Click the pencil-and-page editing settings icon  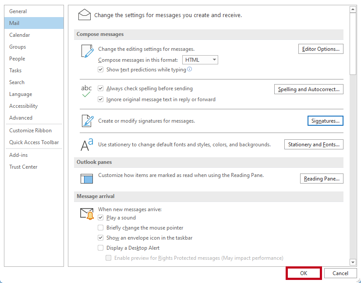point(88,51)
